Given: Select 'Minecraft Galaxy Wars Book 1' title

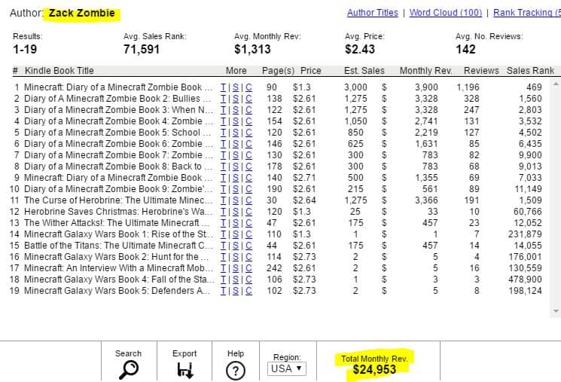Looking at the screenshot, I should click(118, 234).
